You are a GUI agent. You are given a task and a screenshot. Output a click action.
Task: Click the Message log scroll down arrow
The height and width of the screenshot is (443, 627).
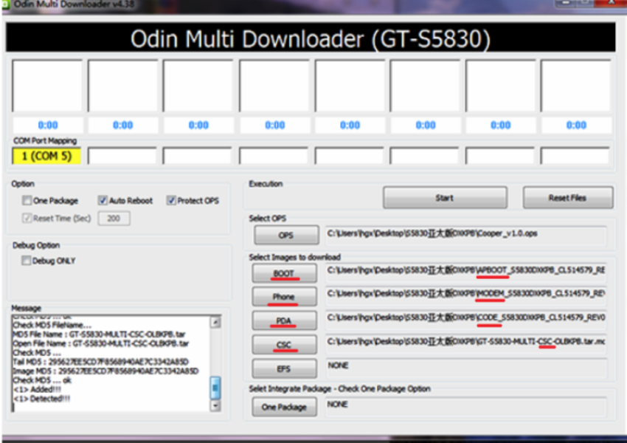click(215, 405)
